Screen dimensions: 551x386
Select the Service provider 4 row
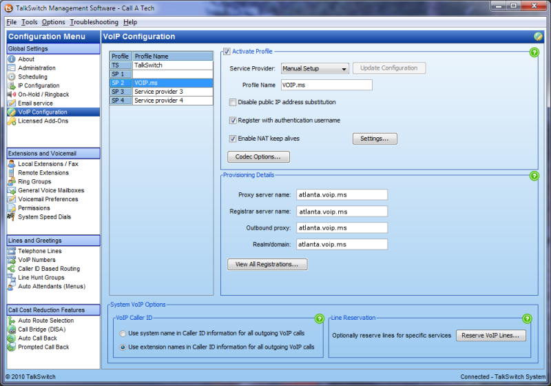click(161, 101)
